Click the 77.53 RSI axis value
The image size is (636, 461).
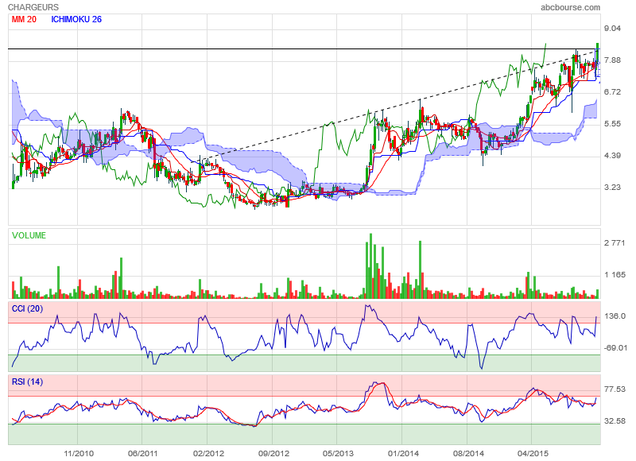pos(615,389)
